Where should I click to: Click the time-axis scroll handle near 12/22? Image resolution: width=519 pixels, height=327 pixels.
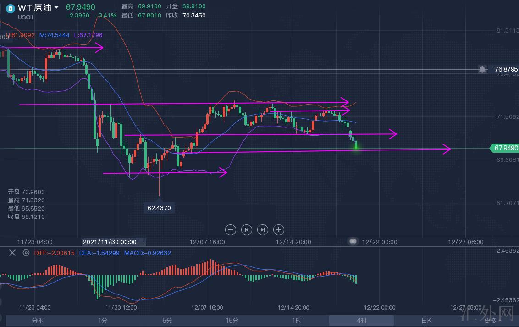click(x=353, y=241)
